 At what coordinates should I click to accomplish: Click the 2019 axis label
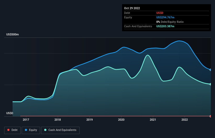point(90,120)
